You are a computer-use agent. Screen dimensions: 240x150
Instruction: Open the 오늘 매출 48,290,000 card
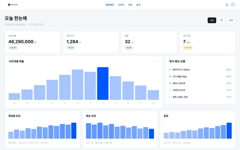coord(33,42)
